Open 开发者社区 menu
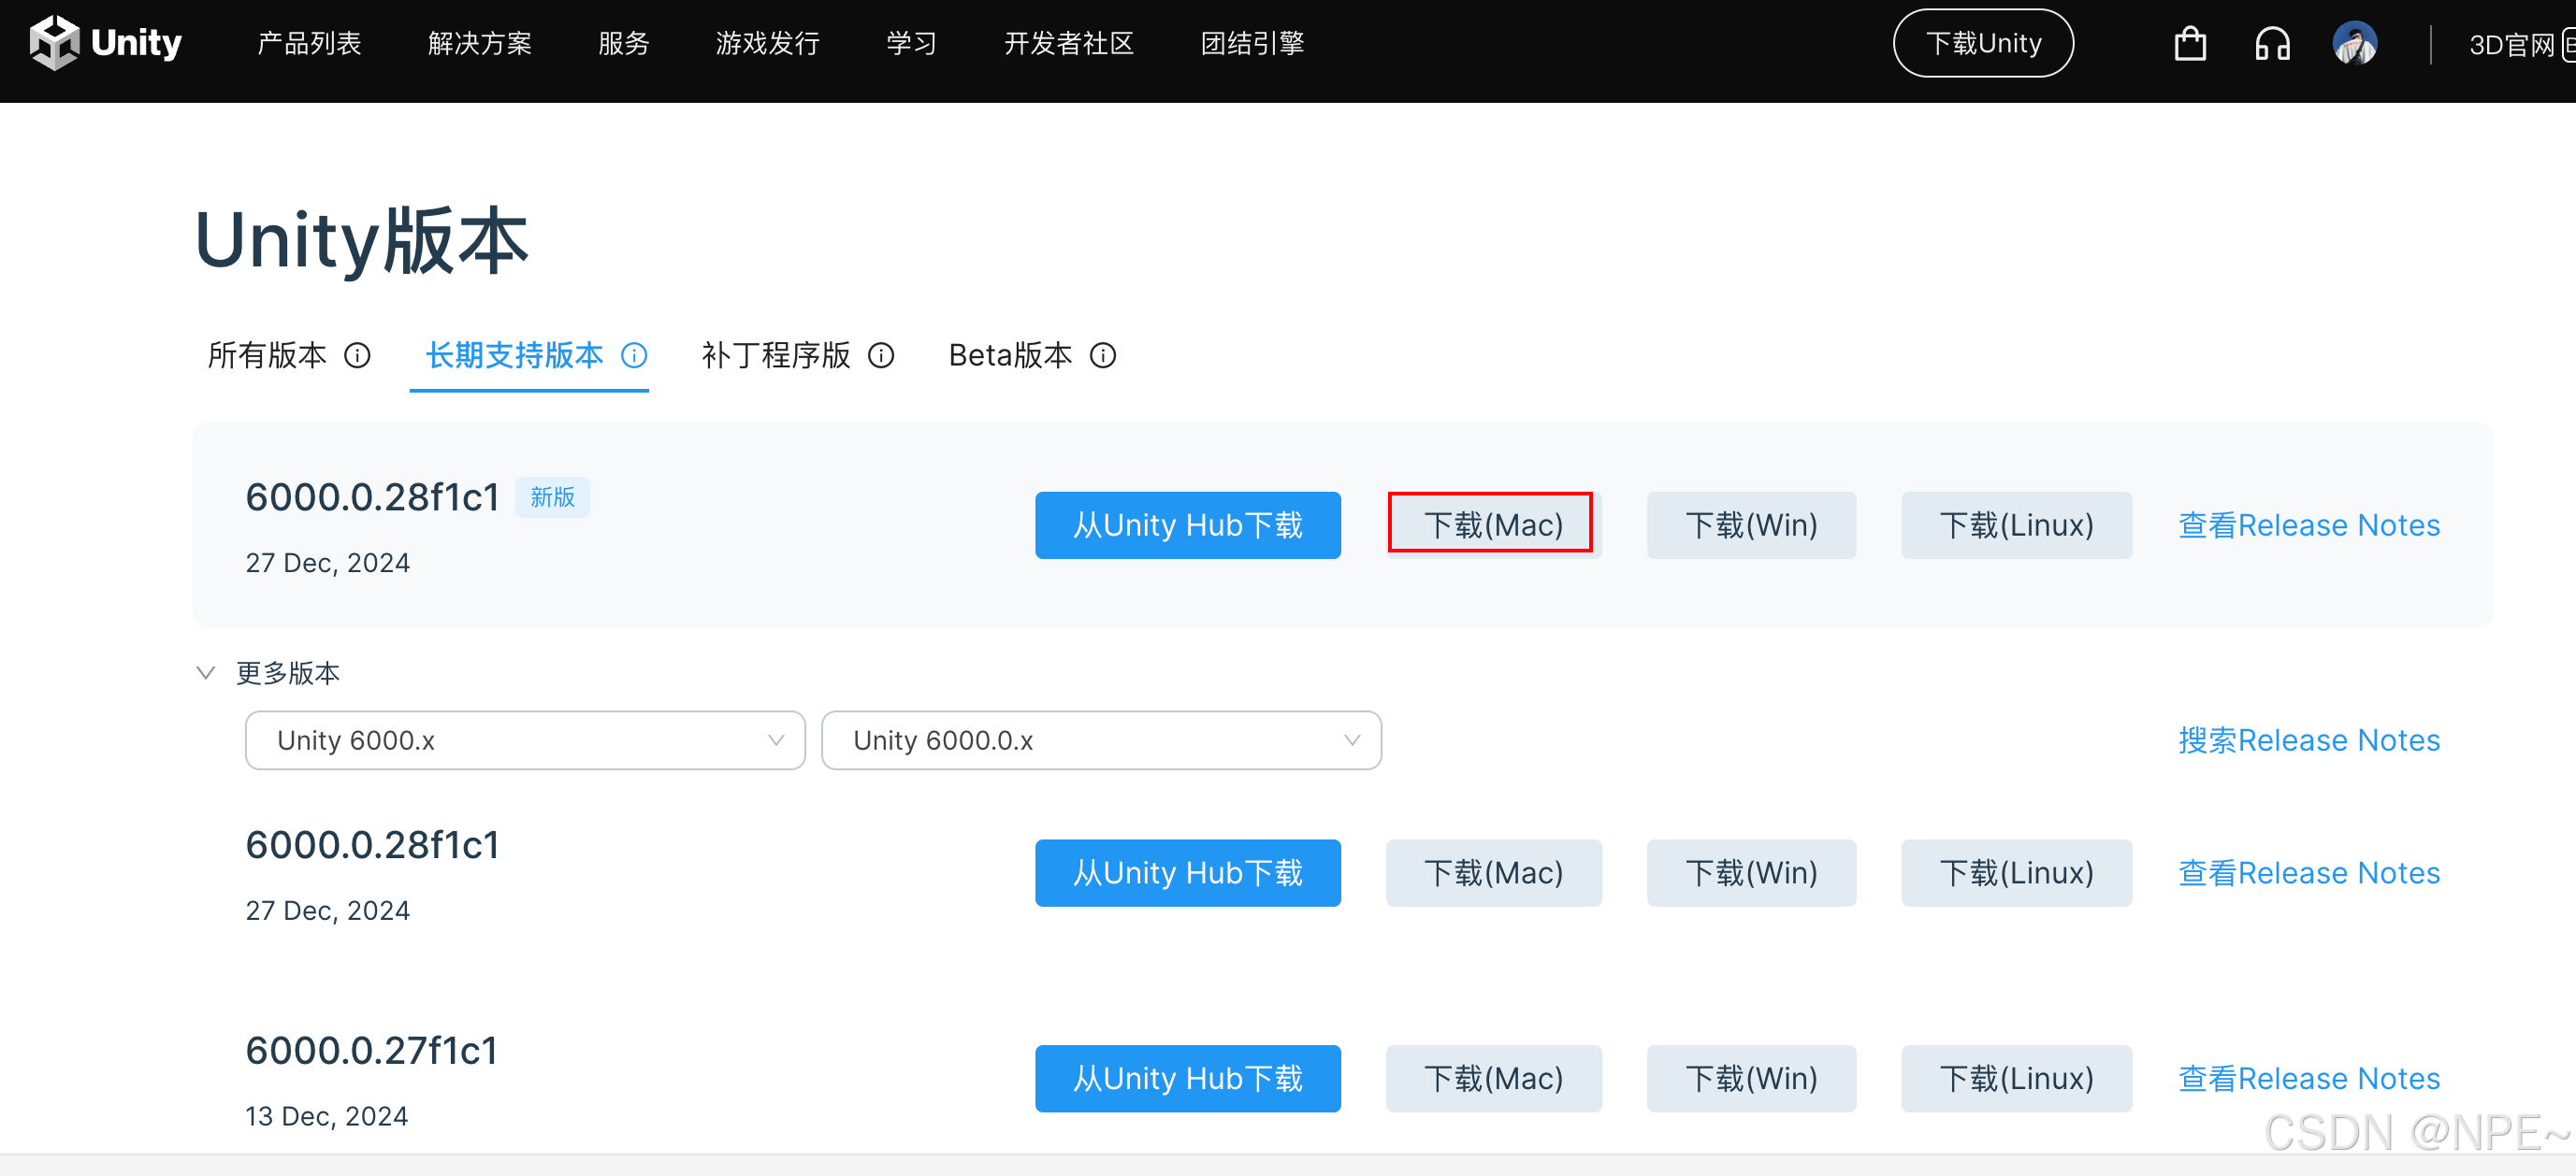This screenshot has width=2576, height=1176. 1069,44
